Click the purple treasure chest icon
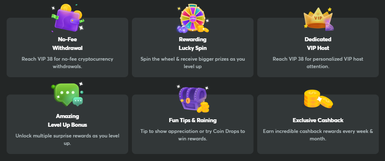Screen dimensions: 385x161 [193, 98]
